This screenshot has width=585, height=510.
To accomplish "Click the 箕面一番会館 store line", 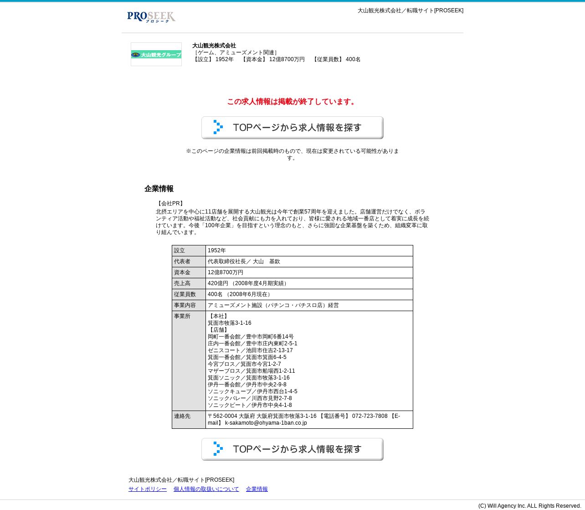I will coord(247,357).
